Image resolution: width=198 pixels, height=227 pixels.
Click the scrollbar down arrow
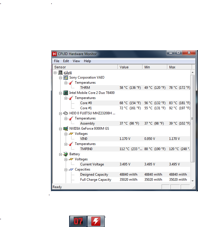point(193,180)
